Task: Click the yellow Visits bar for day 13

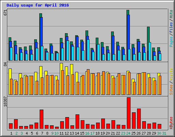Action: point(71,69)
